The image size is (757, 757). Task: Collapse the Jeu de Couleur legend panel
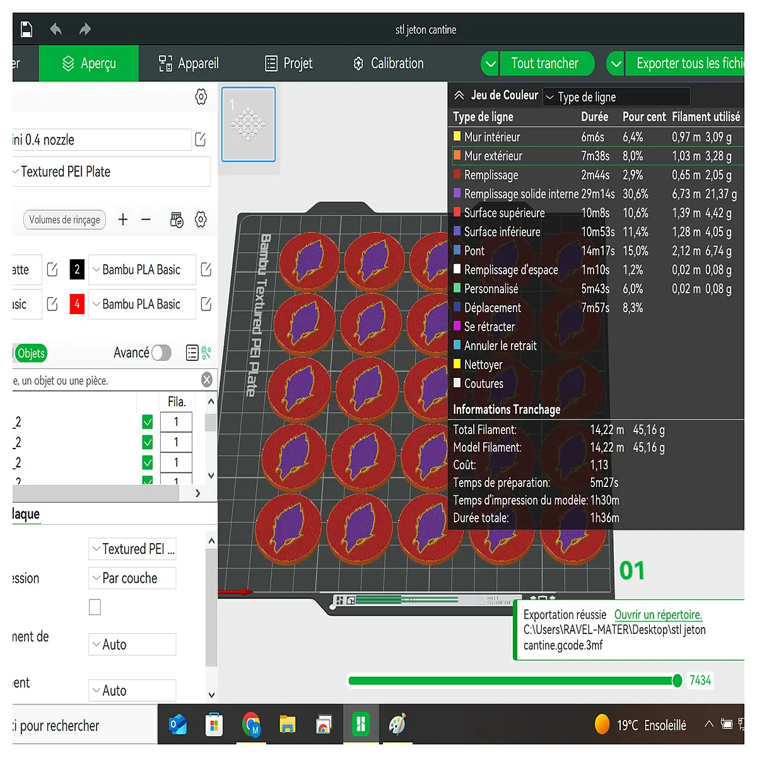click(459, 95)
